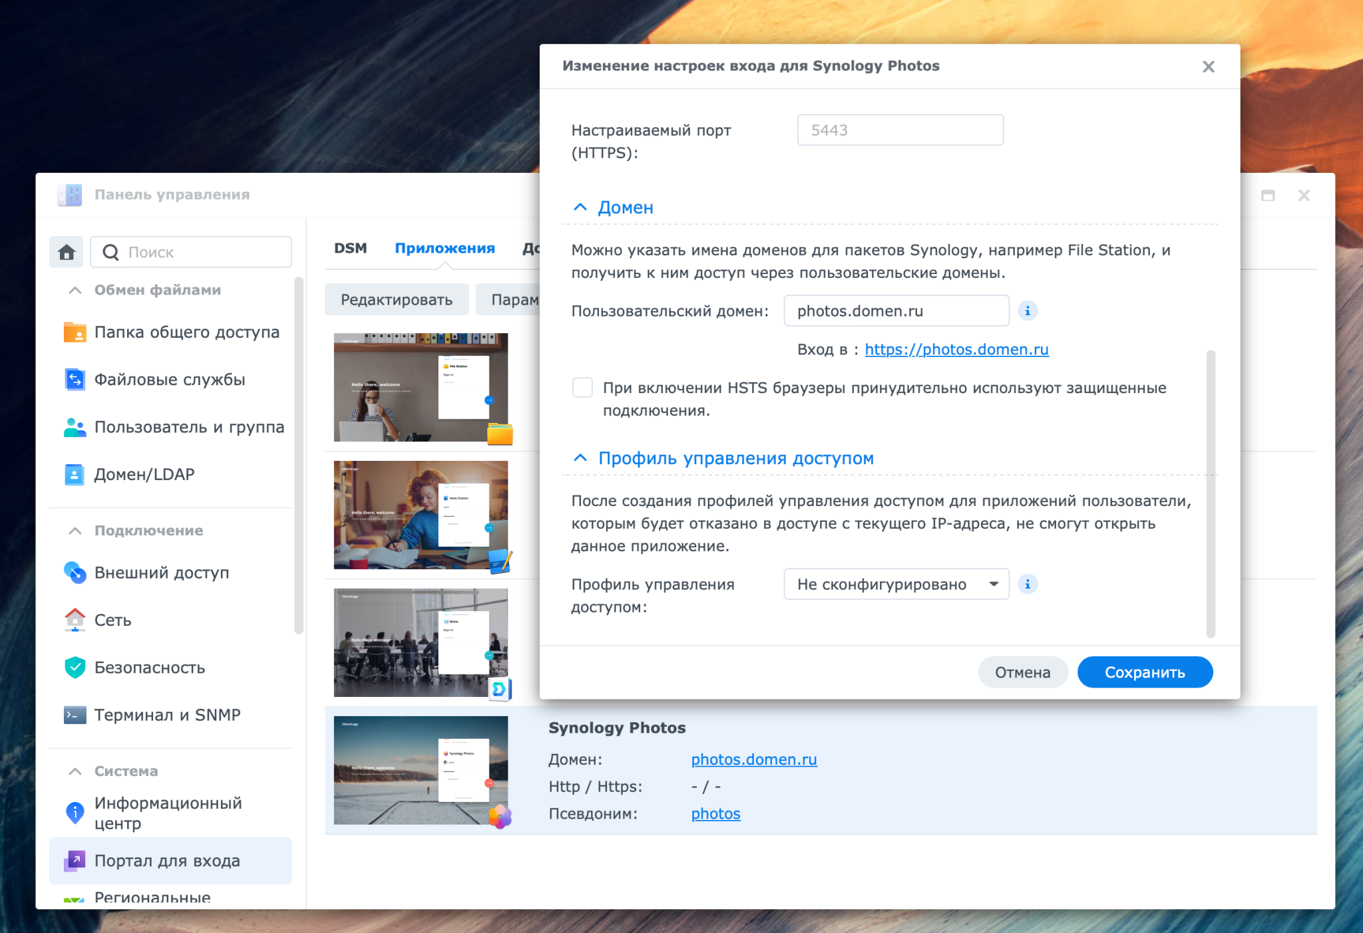This screenshot has width=1363, height=933.
Task: Select Synology Drive login thumbnail
Action: click(421, 643)
